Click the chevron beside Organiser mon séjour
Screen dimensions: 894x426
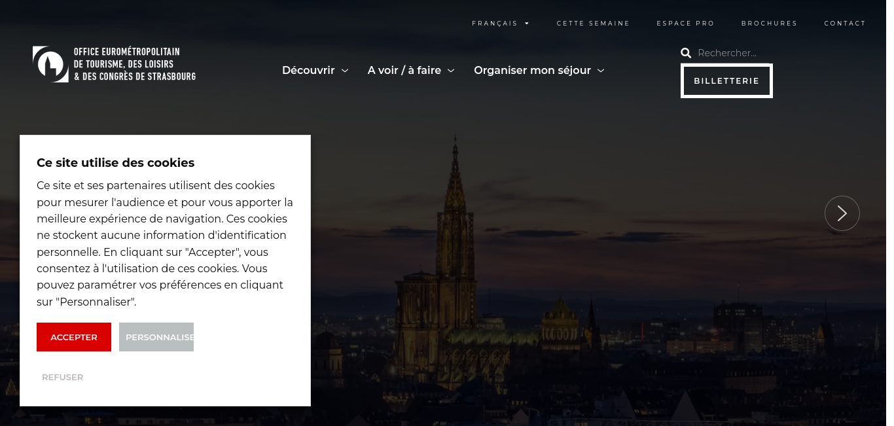(x=601, y=71)
